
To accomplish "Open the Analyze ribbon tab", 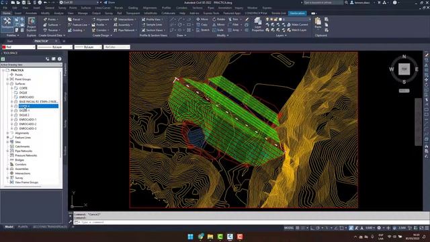I will 58,13.
